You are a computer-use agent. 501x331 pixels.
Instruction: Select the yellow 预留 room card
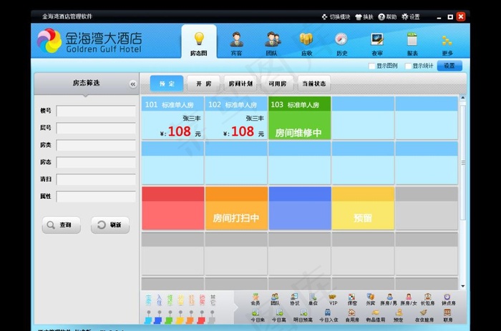click(363, 208)
